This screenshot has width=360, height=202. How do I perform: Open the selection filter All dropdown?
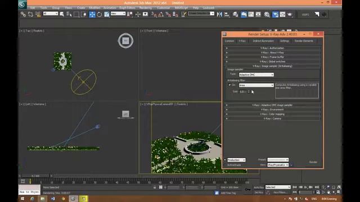tap(51, 13)
